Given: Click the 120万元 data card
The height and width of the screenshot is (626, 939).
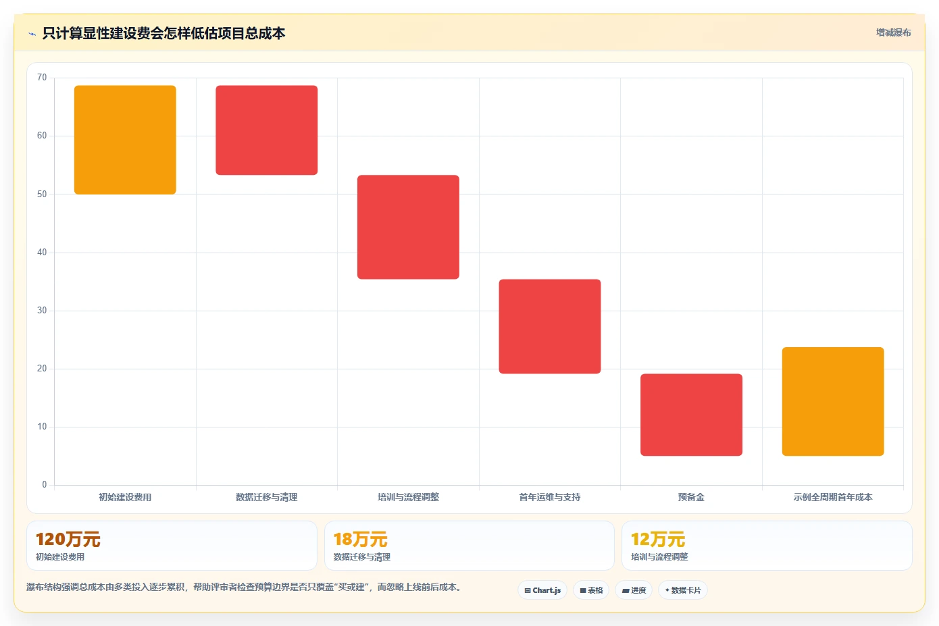Looking at the screenshot, I should (x=172, y=546).
